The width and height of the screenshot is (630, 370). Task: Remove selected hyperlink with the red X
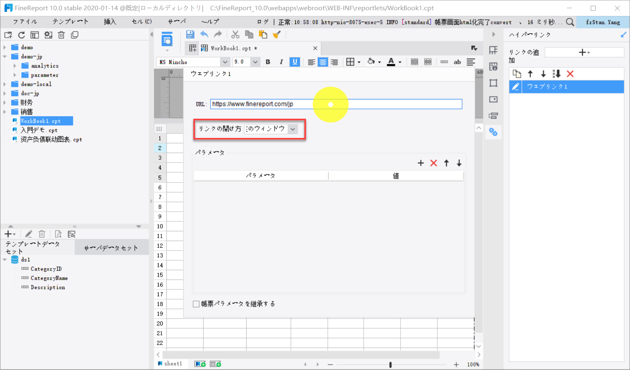pos(570,74)
